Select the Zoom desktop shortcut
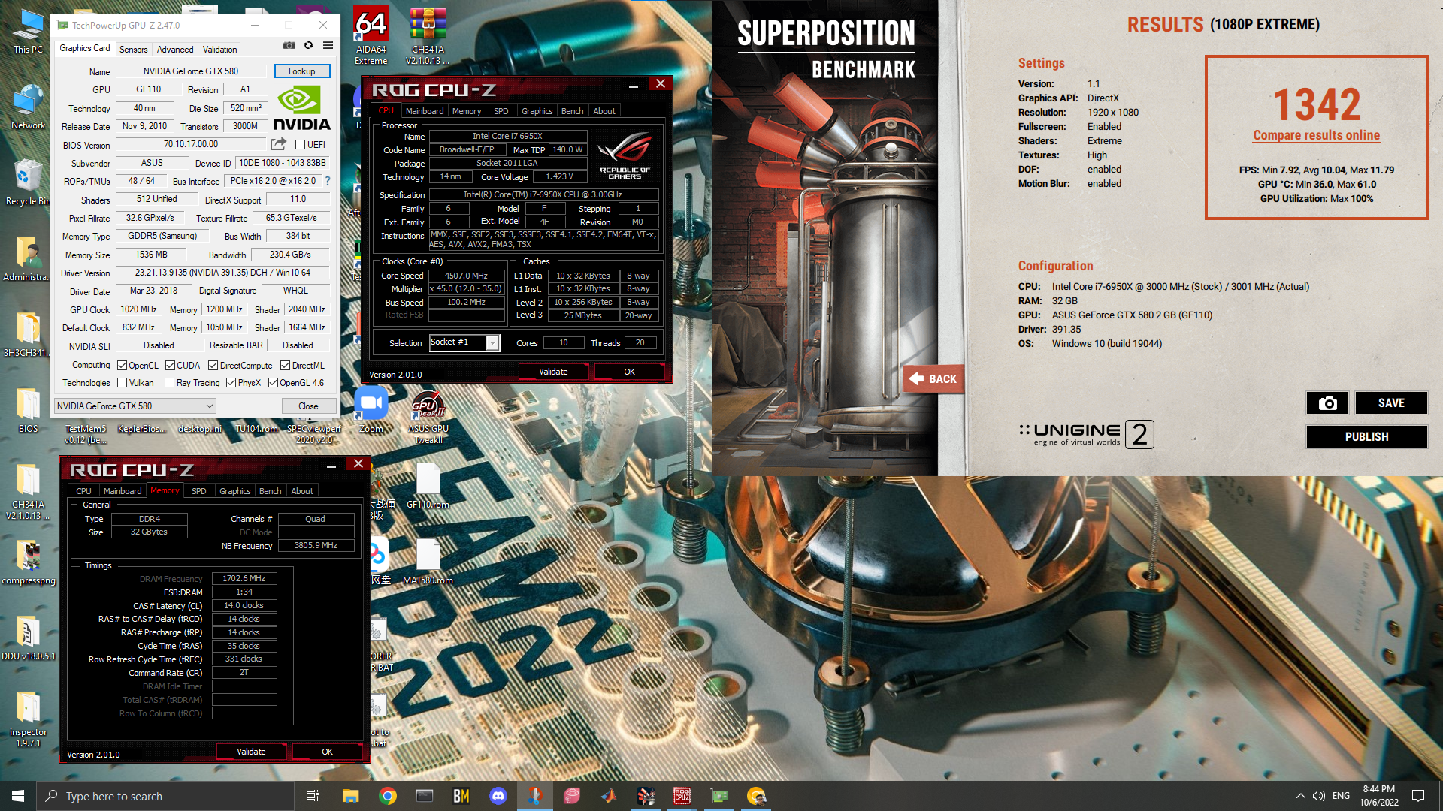This screenshot has height=811, width=1443. [x=371, y=410]
